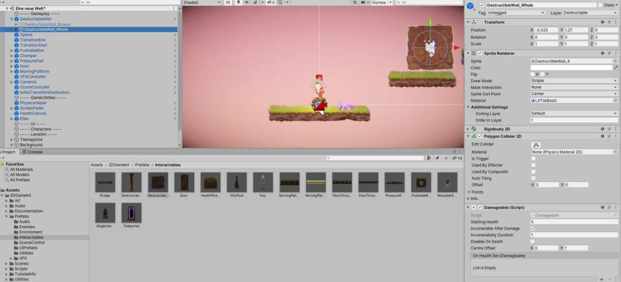Screen dimensions: 621x282
Task: Click the Edit Collider button icon
Action: pyautogui.click(x=536, y=145)
